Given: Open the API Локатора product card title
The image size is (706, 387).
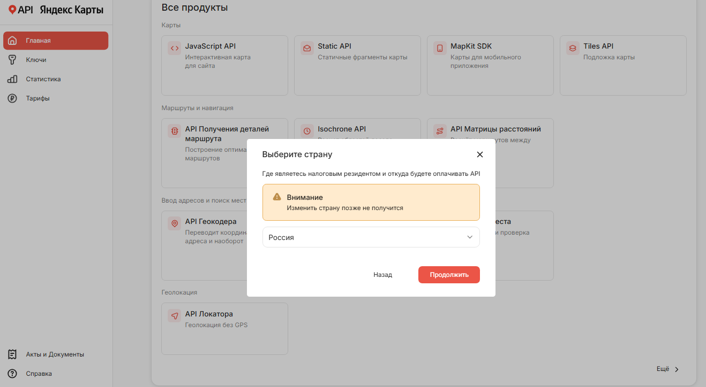Looking at the screenshot, I should point(209,314).
